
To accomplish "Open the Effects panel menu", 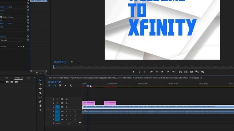I will (x=22, y=78).
